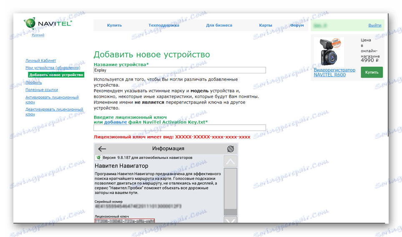Open Мои устройства (обновления) link
Image resolution: width=402 pixels, height=237 pixels.
point(53,68)
